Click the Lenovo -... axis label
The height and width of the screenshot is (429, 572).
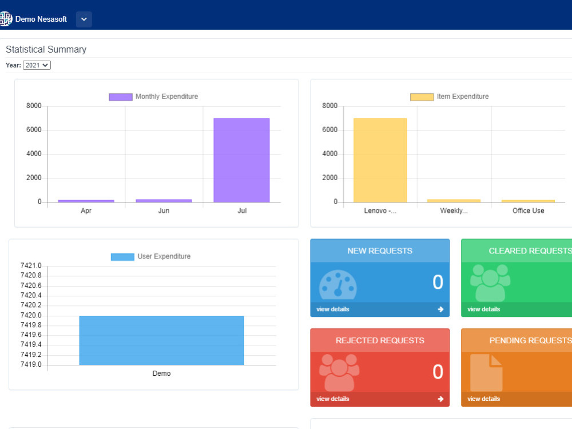pyautogui.click(x=380, y=211)
